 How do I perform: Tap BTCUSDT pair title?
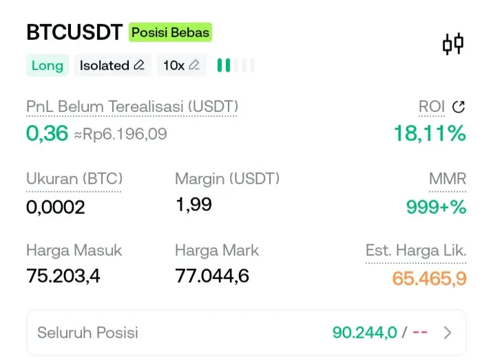click(x=74, y=32)
